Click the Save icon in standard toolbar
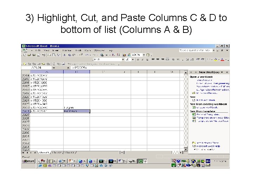This screenshot has height=189, width=253. pyautogui.click(x=34, y=55)
